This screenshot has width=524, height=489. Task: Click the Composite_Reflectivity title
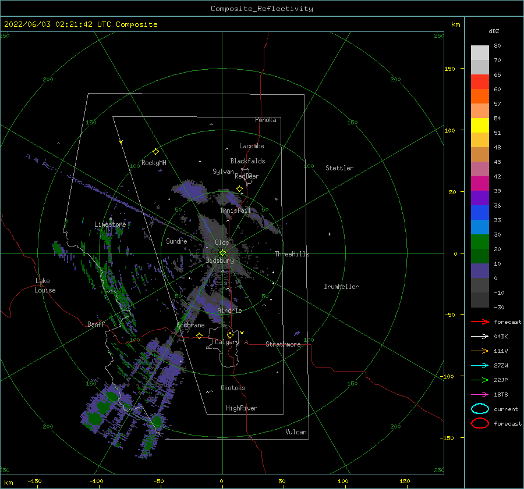(x=262, y=9)
